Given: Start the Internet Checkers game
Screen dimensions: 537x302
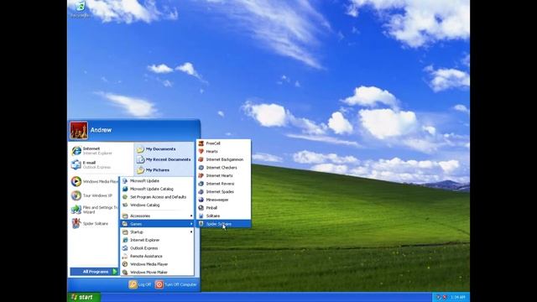Looking at the screenshot, I should (x=223, y=168).
